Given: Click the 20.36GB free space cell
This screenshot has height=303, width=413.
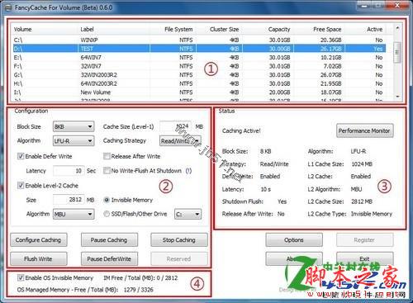Looking at the screenshot, I should (330, 40).
